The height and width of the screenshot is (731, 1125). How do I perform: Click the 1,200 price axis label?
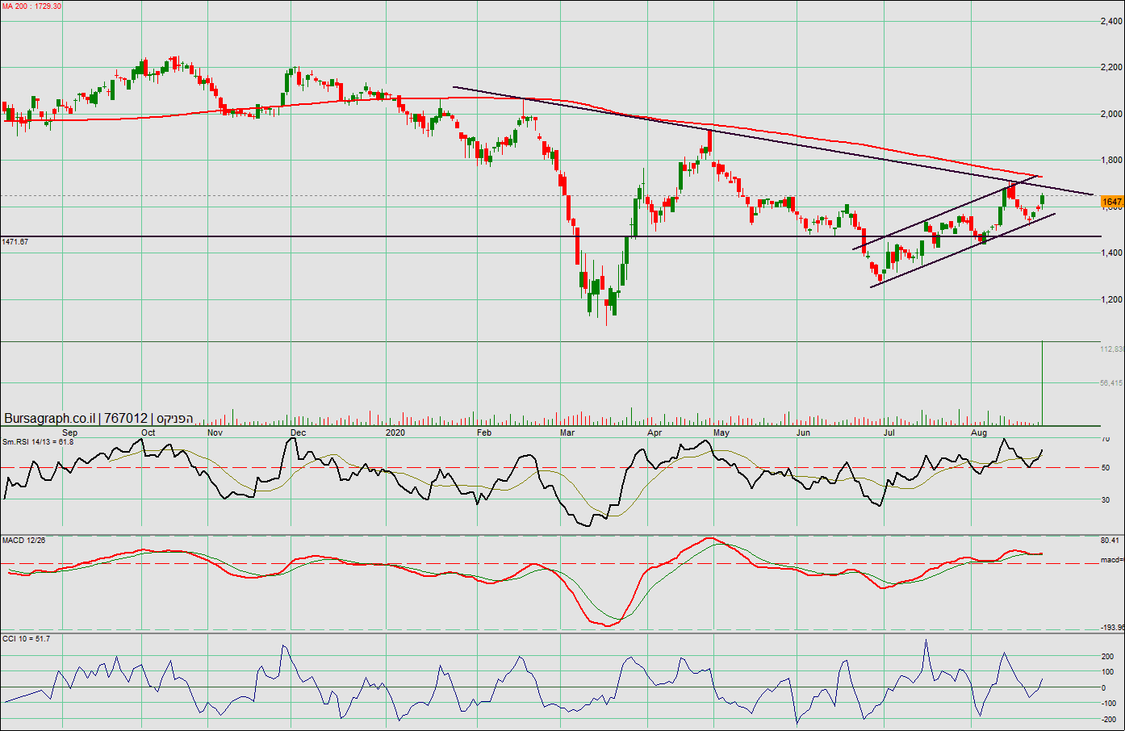click(1111, 299)
